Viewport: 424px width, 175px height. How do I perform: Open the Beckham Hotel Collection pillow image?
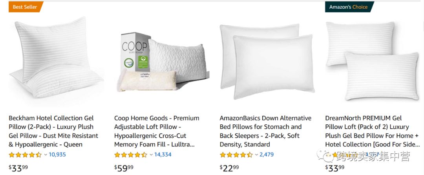coord(55,59)
